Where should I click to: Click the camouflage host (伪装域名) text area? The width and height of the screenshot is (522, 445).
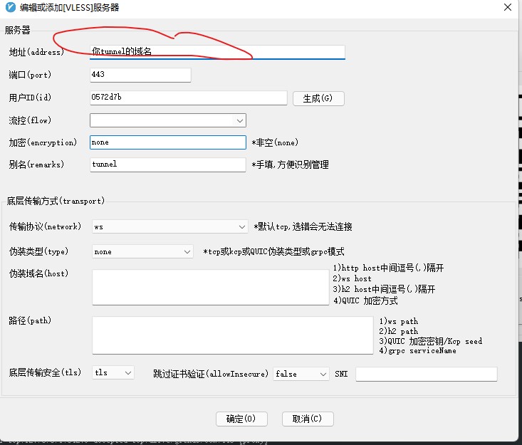point(209,287)
